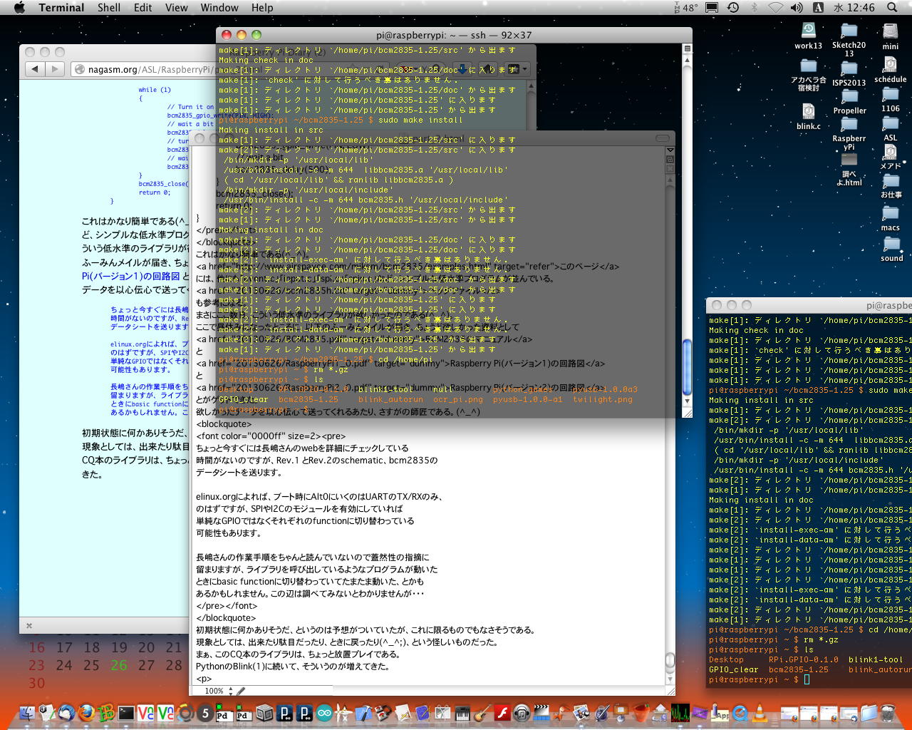This screenshot has height=730, width=912.
Task: Open the Window menu
Action: click(x=219, y=8)
